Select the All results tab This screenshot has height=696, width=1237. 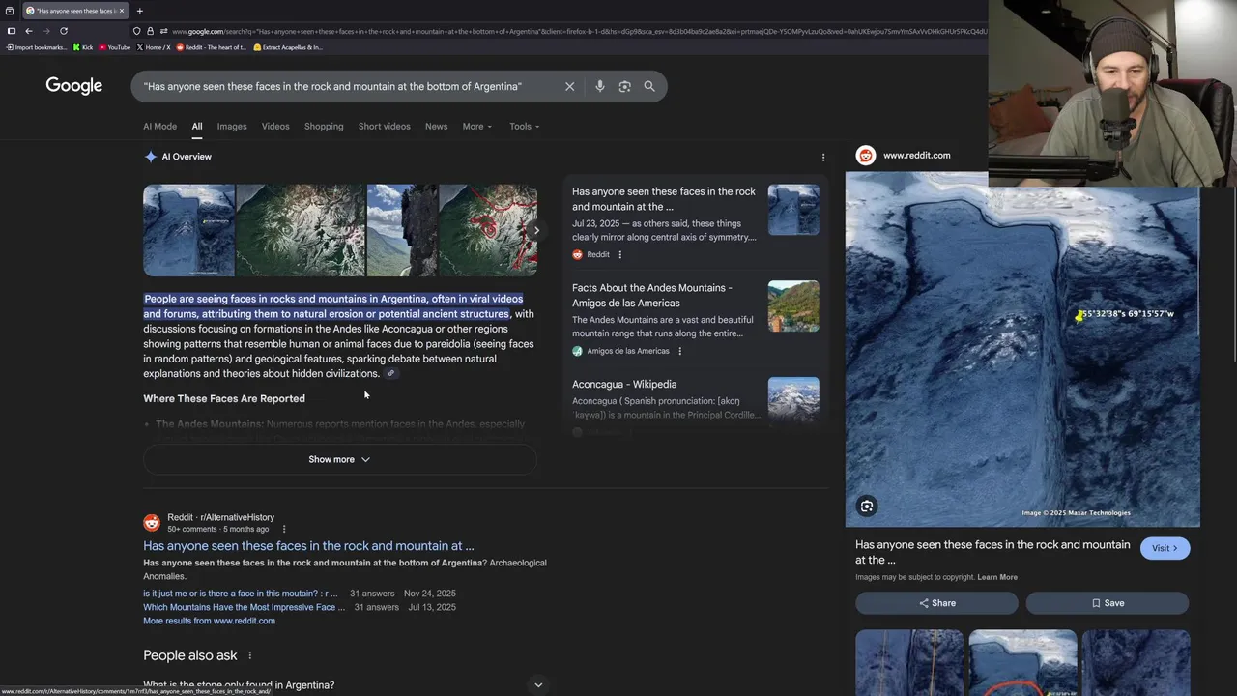pyautogui.click(x=197, y=127)
